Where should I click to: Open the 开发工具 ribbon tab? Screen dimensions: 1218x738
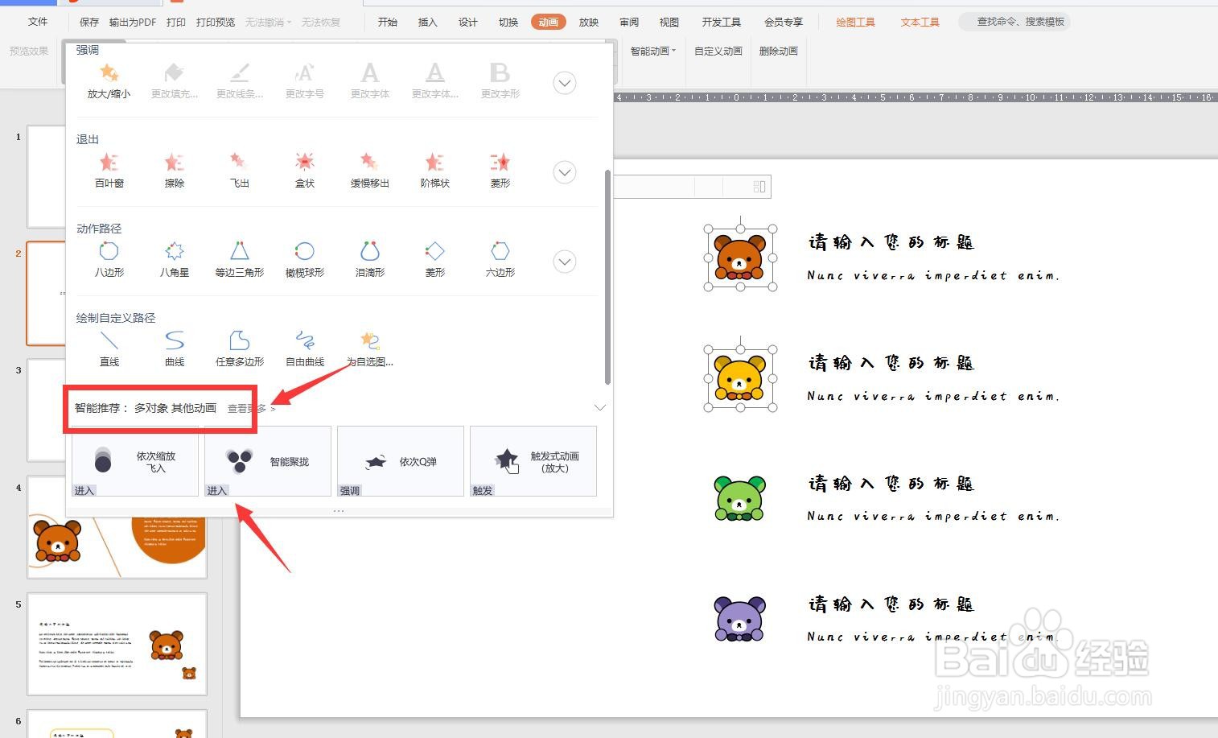point(722,22)
